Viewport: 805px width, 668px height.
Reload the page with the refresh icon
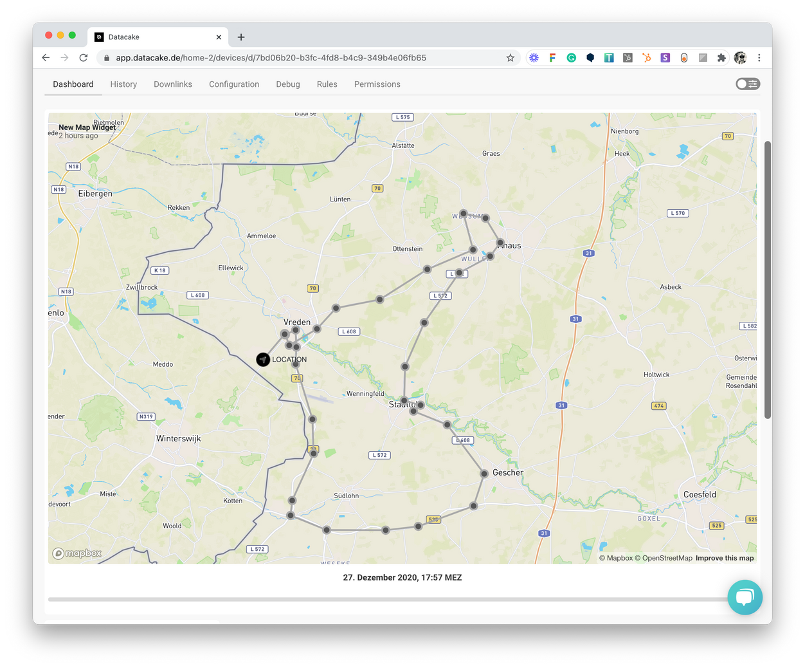(x=83, y=57)
